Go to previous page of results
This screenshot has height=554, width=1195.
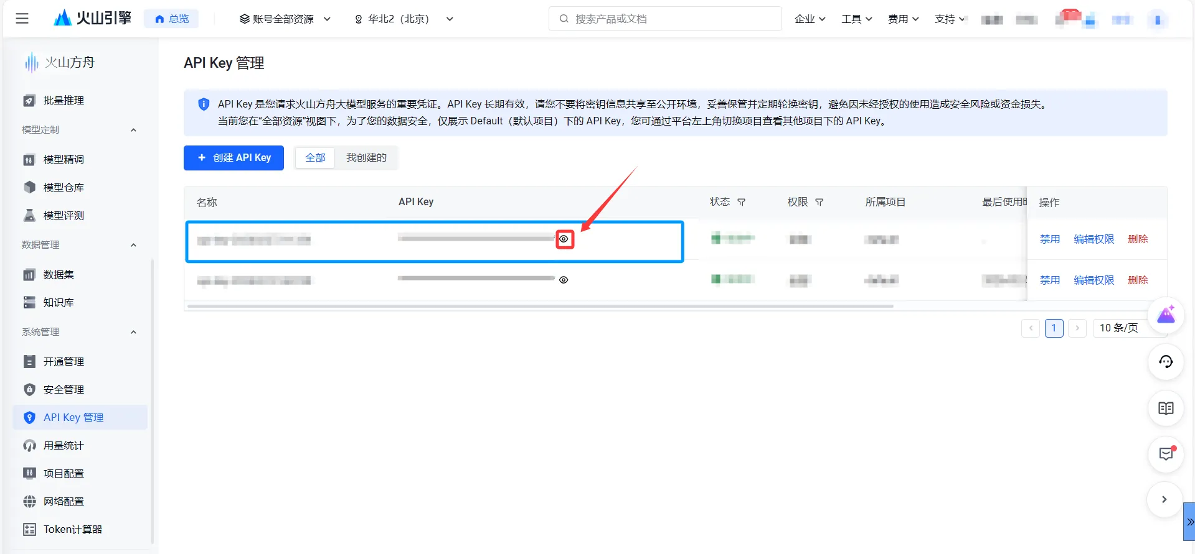(x=1031, y=328)
